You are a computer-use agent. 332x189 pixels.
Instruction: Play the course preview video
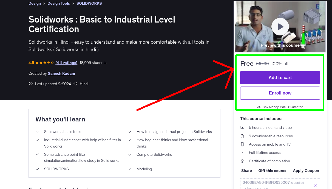[280, 26]
